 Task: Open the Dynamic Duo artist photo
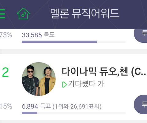(x=39, y=79)
